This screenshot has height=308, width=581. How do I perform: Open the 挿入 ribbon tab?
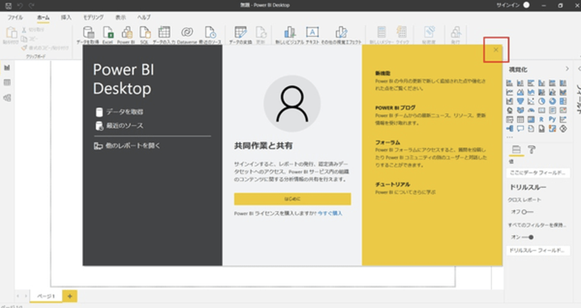pos(66,17)
